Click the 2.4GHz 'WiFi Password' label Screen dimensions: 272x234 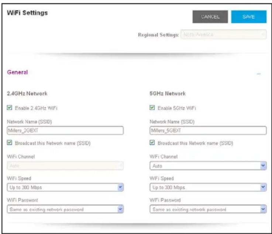click(x=23, y=200)
